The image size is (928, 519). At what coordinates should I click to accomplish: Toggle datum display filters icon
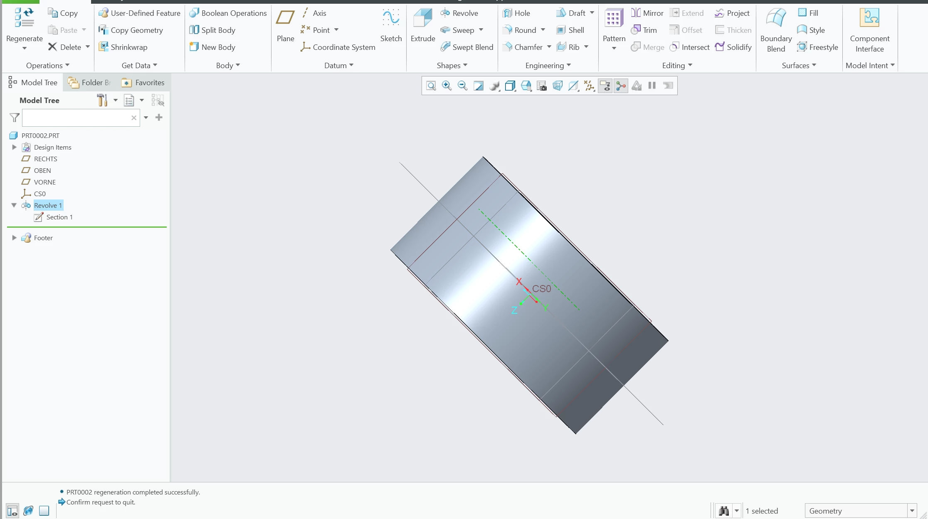(x=589, y=86)
